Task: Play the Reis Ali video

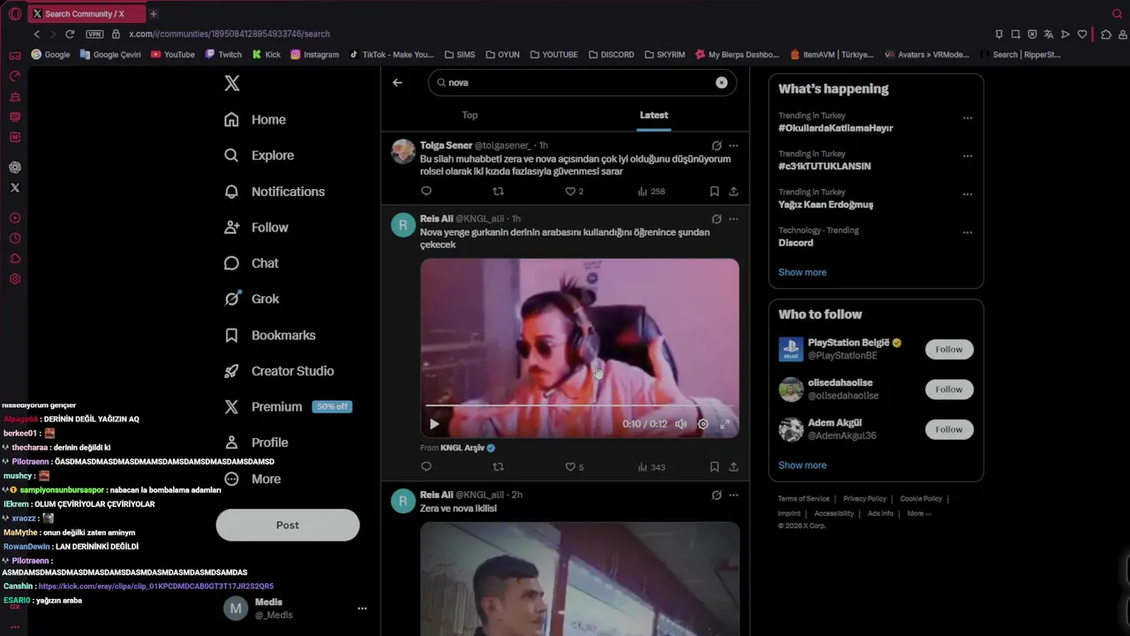Action: click(x=434, y=424)
